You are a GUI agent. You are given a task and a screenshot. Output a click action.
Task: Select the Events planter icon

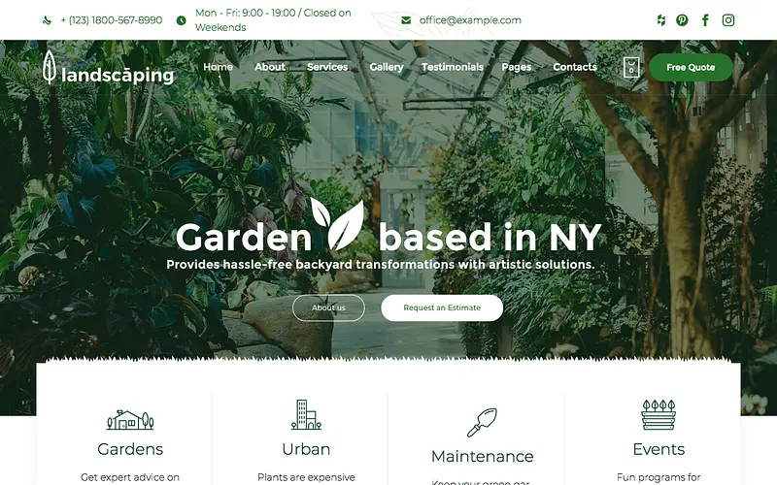point(659,415)
